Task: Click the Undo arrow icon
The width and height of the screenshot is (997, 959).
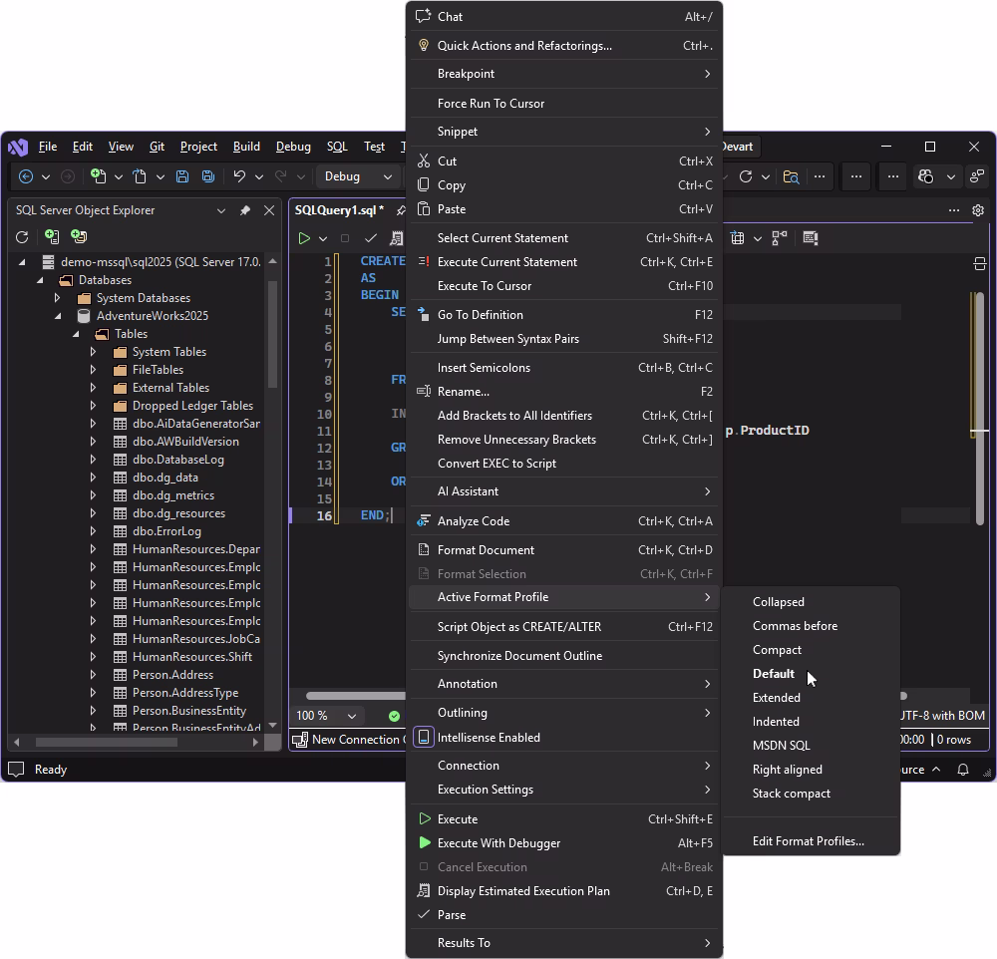Action: point(239,176)
